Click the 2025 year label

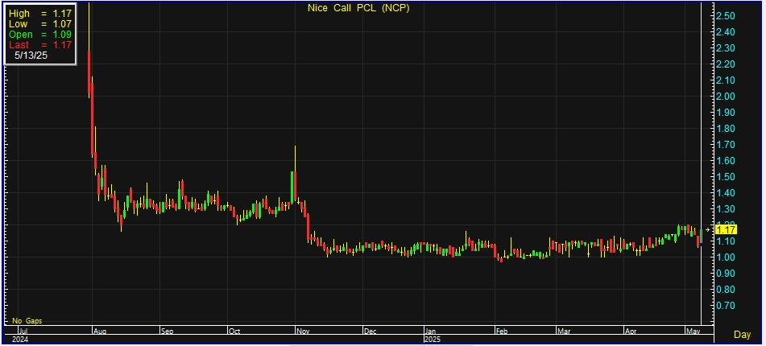pos(433,338)
